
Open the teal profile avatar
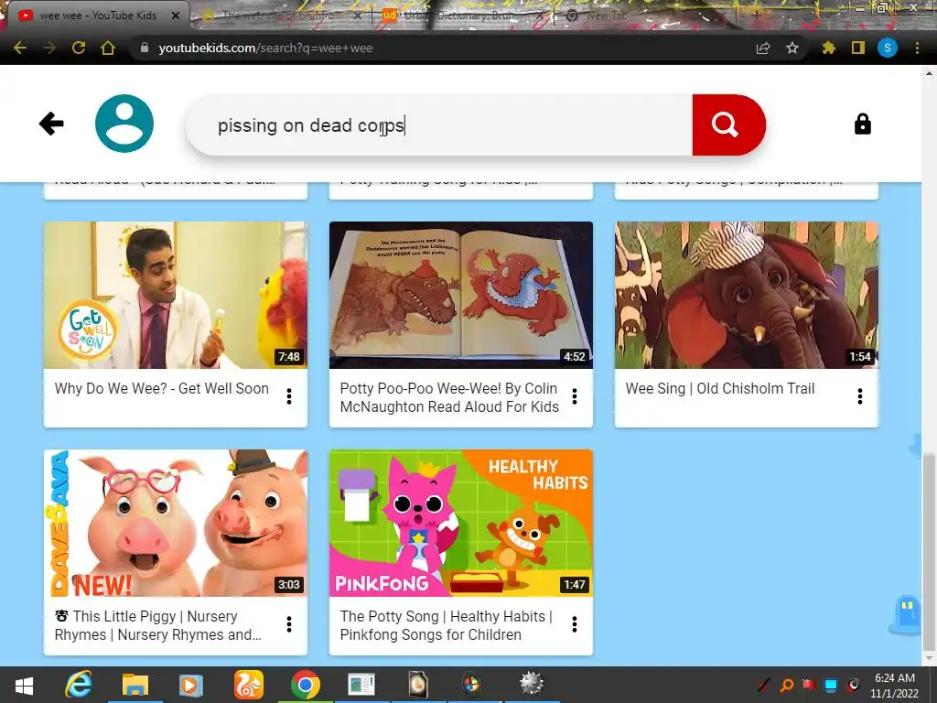(124, 124)
